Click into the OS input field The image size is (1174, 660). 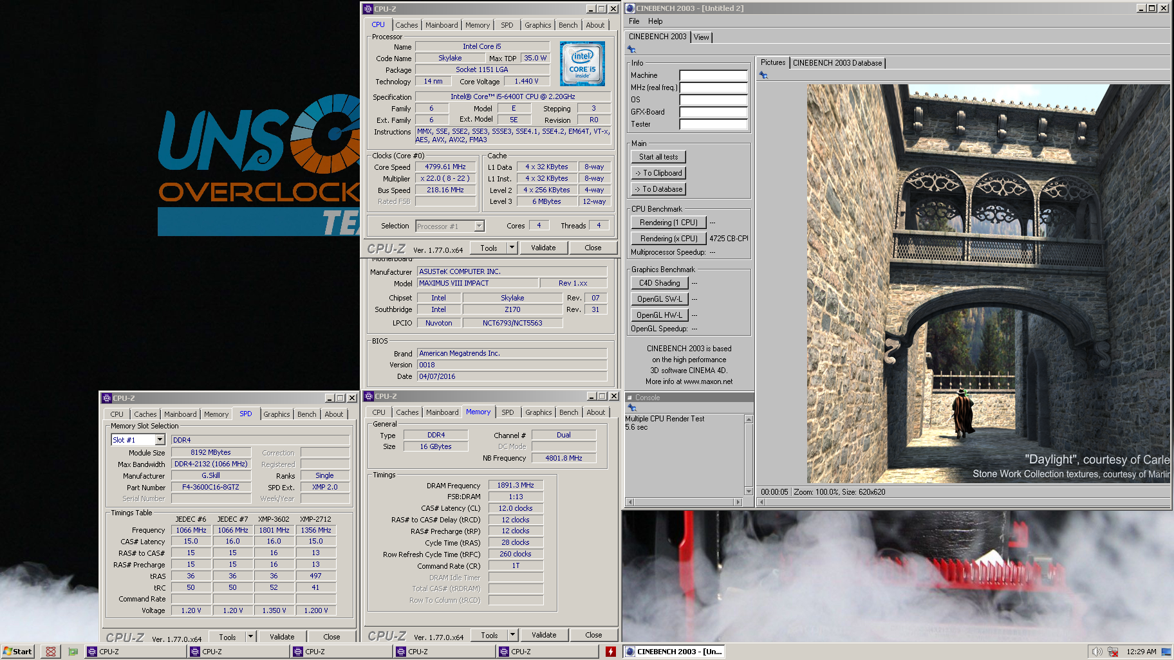713,100
